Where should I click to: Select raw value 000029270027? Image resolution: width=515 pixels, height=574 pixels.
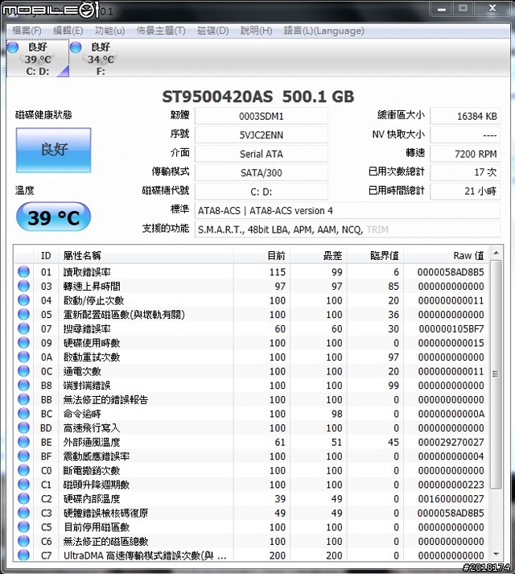pos(451,442)
